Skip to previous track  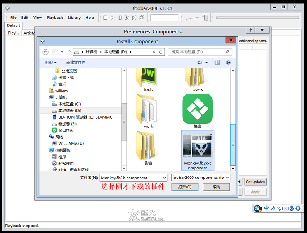127,18
